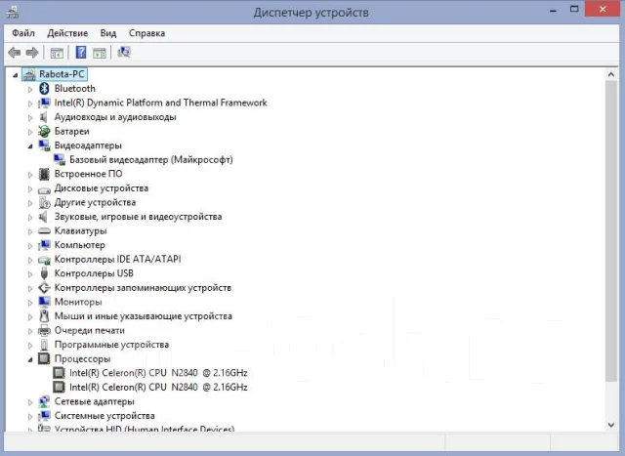
Task: Click the Forward arrow toolbar icon
Action: 32,52
